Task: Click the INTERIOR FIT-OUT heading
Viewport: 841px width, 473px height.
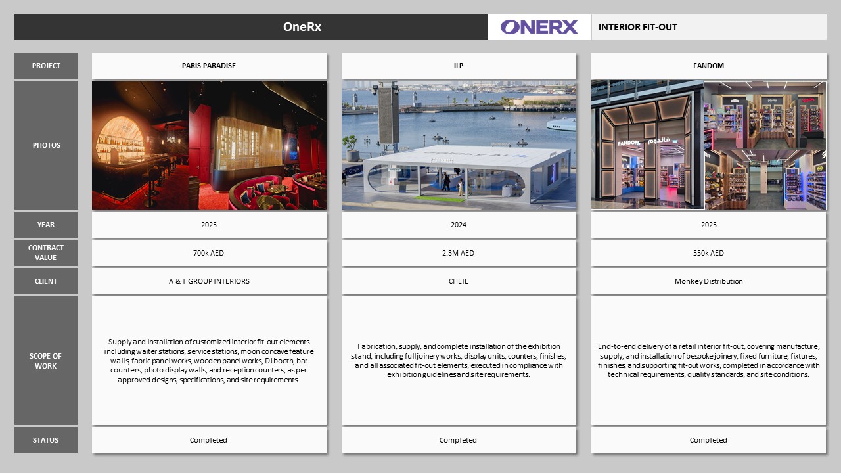Action: click(x=638, y=27)
